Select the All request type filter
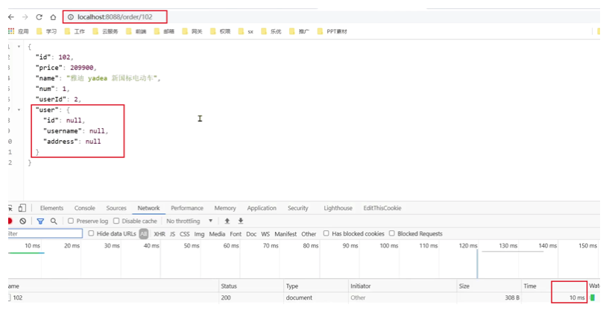612x331 pixels. (x=144, y=234)
